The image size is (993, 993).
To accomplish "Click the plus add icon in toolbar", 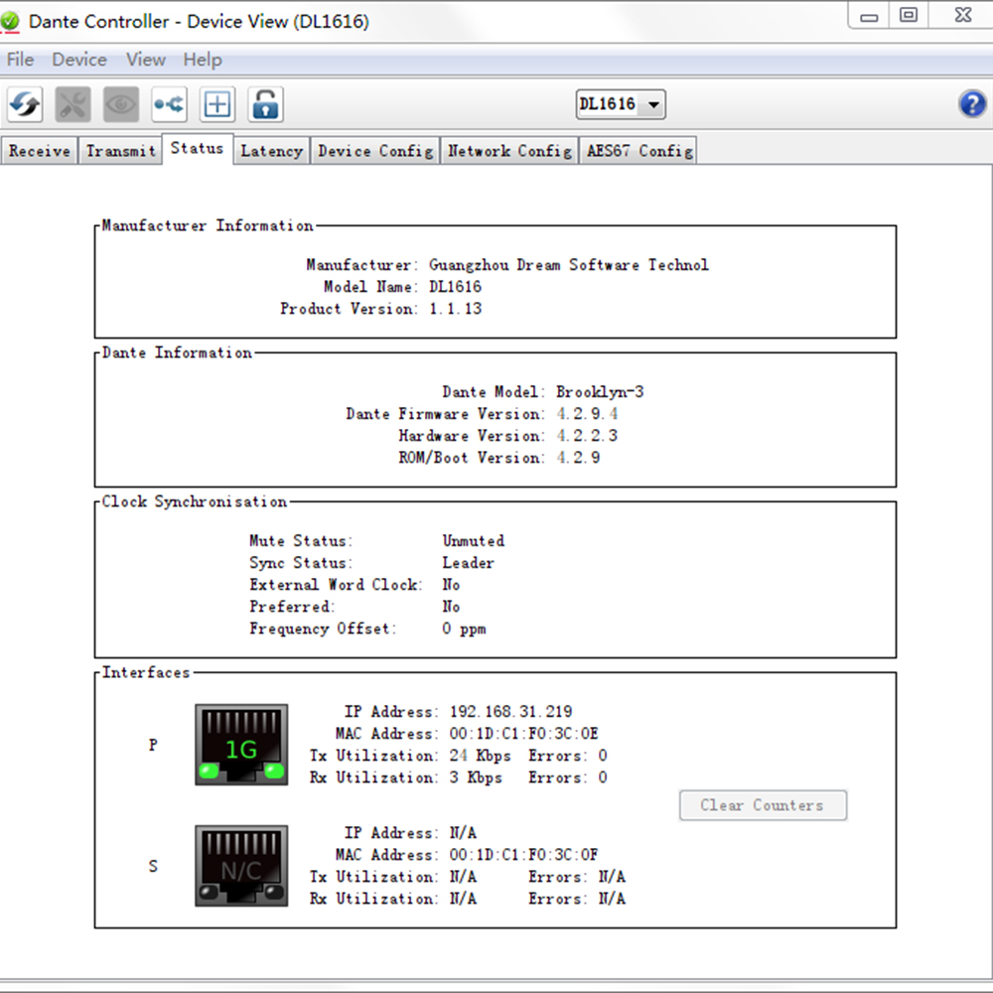I will point(217,104).
